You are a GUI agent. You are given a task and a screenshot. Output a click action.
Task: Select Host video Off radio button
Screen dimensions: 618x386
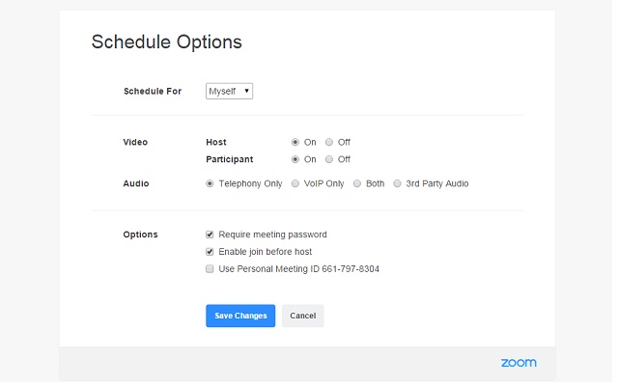pyautogui.click(x=329, y=142)
